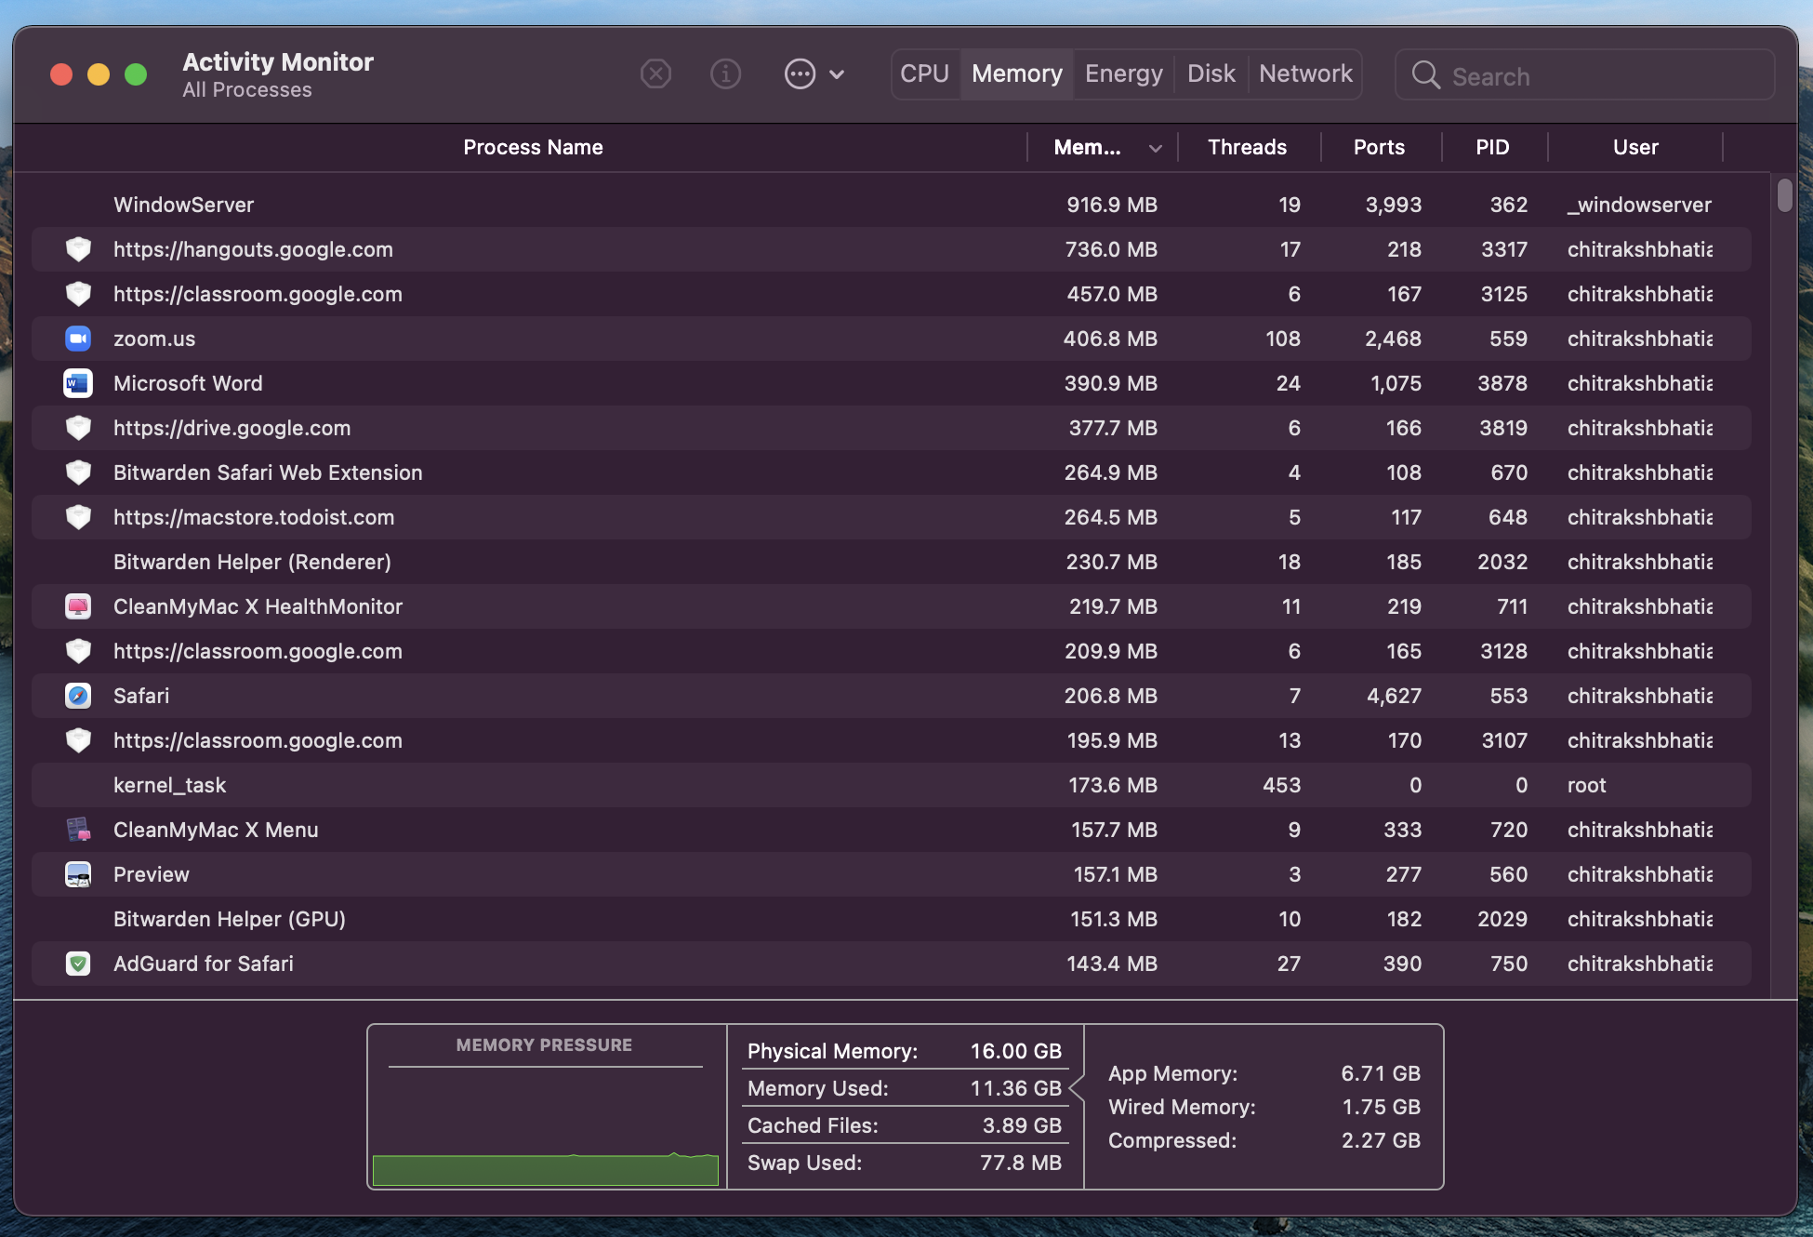1813x1237 pixels.
Task: Click the Safari compass icon
Action: pos(78,696)
